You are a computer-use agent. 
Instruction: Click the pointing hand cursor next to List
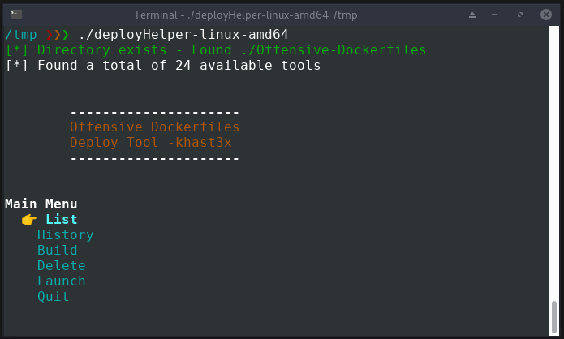pos(29,219)
